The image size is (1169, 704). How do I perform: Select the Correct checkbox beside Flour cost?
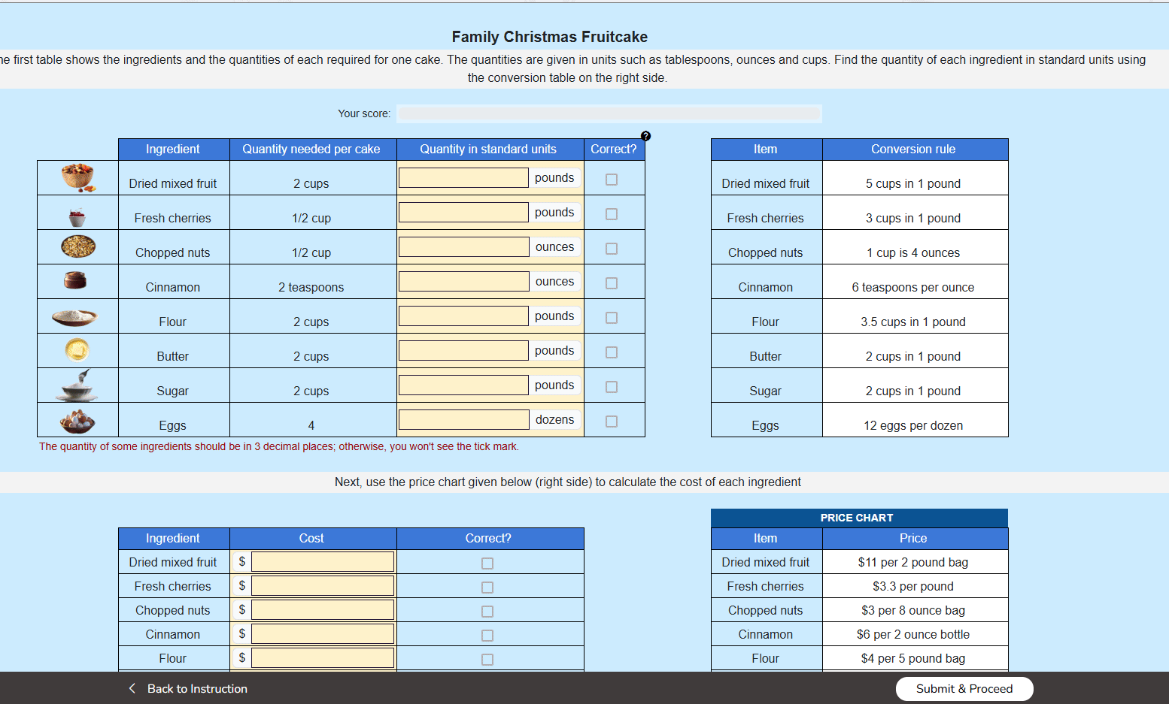click(x=487, y=658)
